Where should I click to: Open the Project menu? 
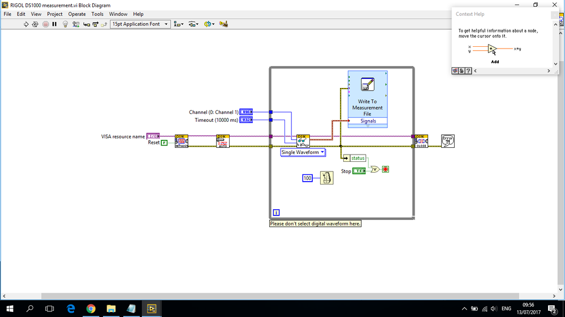pos(55,14)
